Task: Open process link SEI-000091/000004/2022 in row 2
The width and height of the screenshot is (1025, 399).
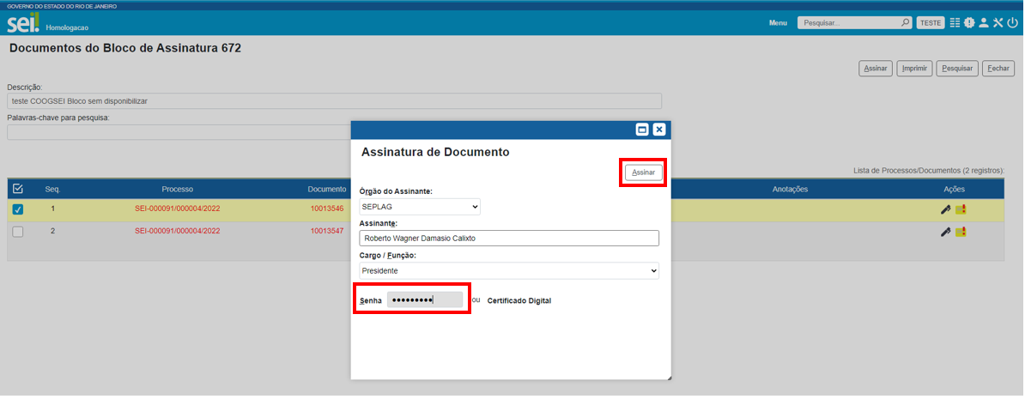Action: tap(177, 232)
